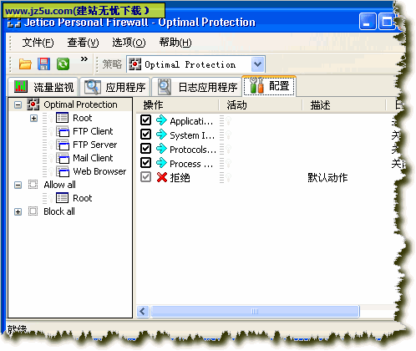Open the policy dropdown Optimal Protection
Screen dimensions: 416x351
pyautogui.click(x=195, y=64)
